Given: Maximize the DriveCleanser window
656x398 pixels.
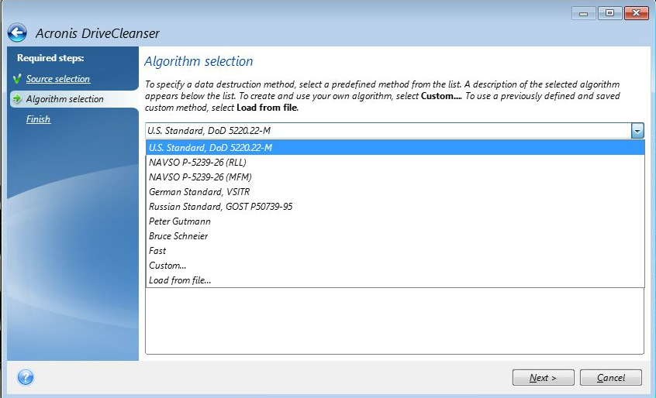Looking at the screenshot, I should pos(609,13).
